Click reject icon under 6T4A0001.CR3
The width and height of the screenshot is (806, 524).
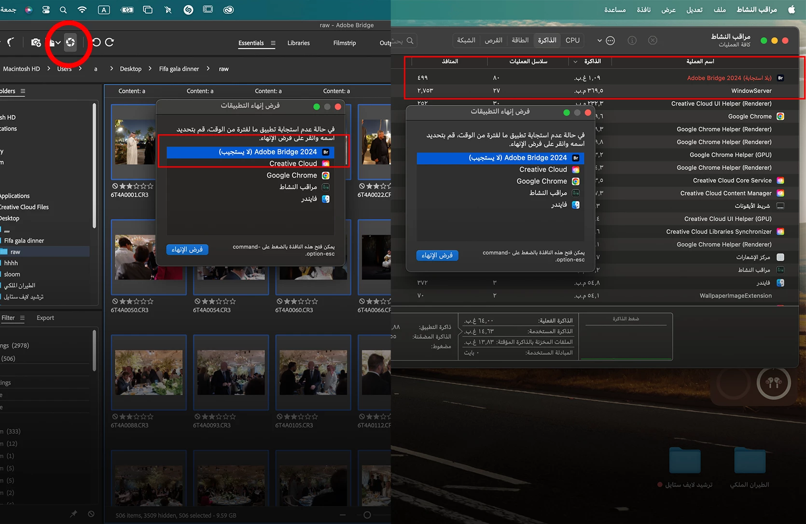pos(115,186)
